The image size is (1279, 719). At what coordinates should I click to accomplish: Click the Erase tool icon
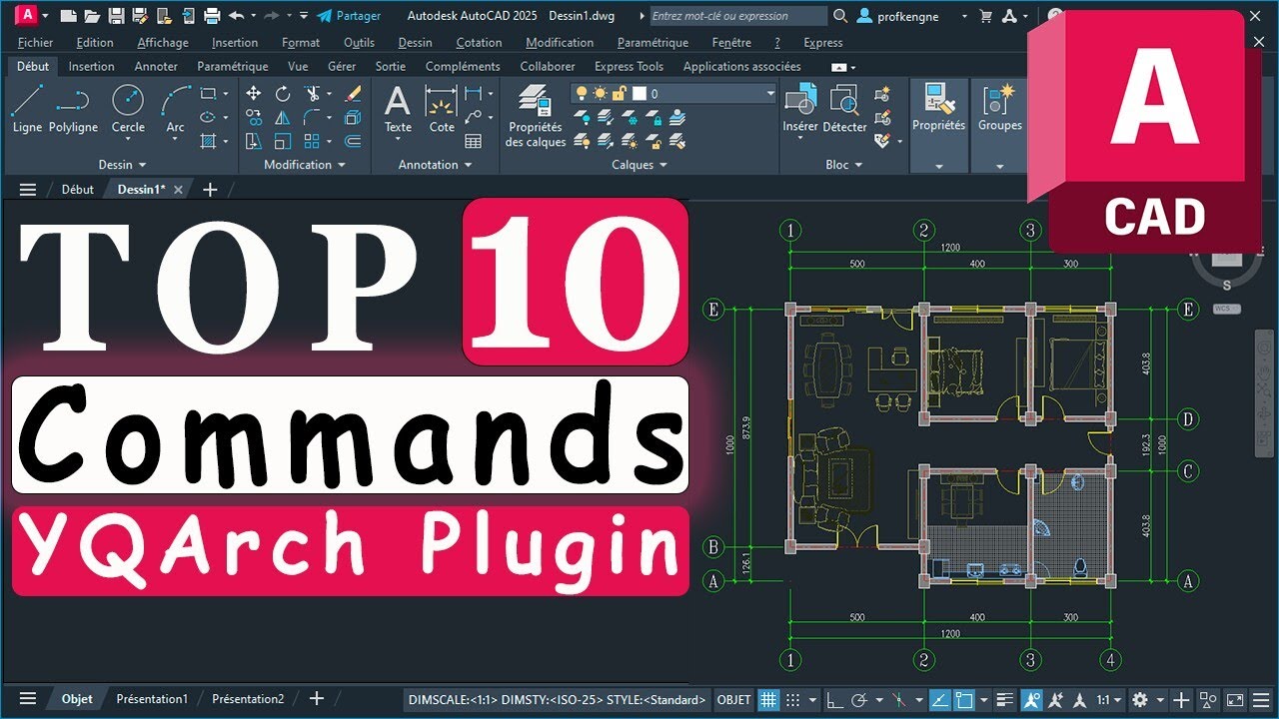pos(353,93)
